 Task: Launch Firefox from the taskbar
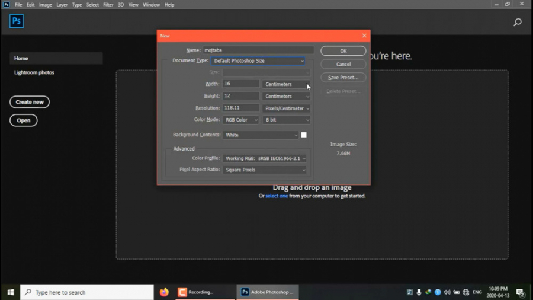coord(164,292)
